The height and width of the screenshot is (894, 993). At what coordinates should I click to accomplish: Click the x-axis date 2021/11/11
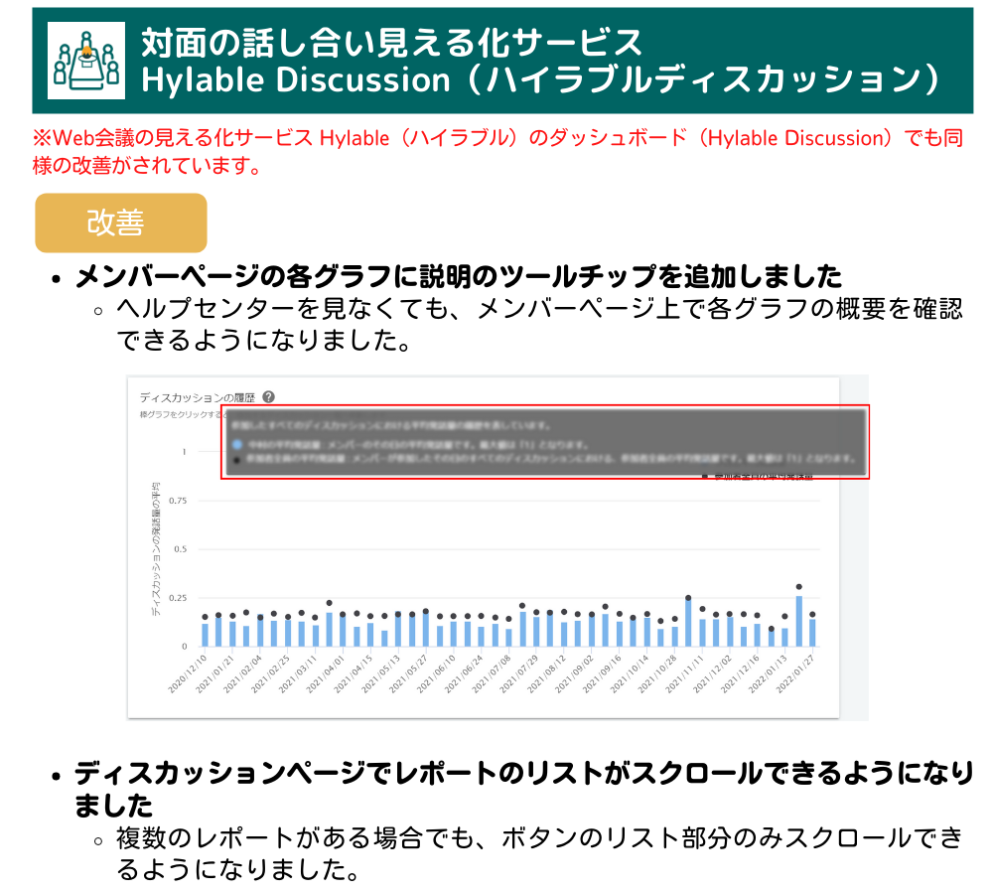click(x=685, y=674)
